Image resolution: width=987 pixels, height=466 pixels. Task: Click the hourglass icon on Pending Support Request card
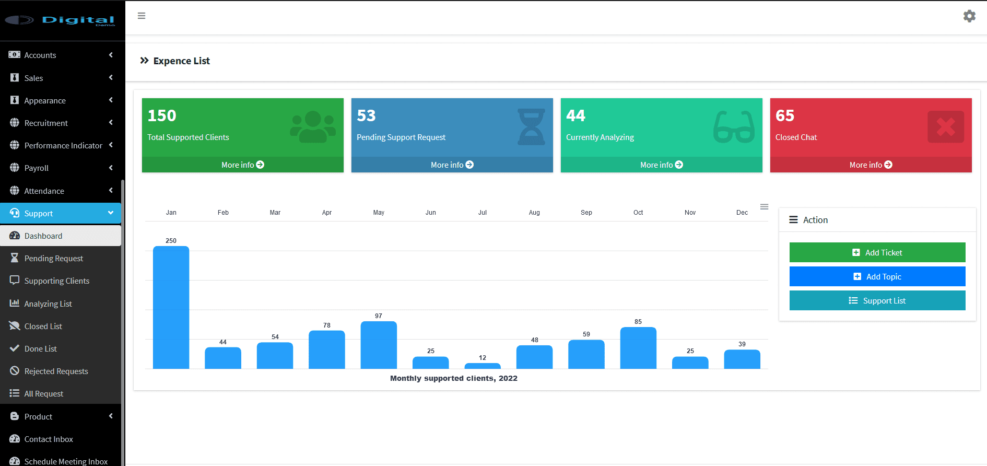(x=531, y=127)
